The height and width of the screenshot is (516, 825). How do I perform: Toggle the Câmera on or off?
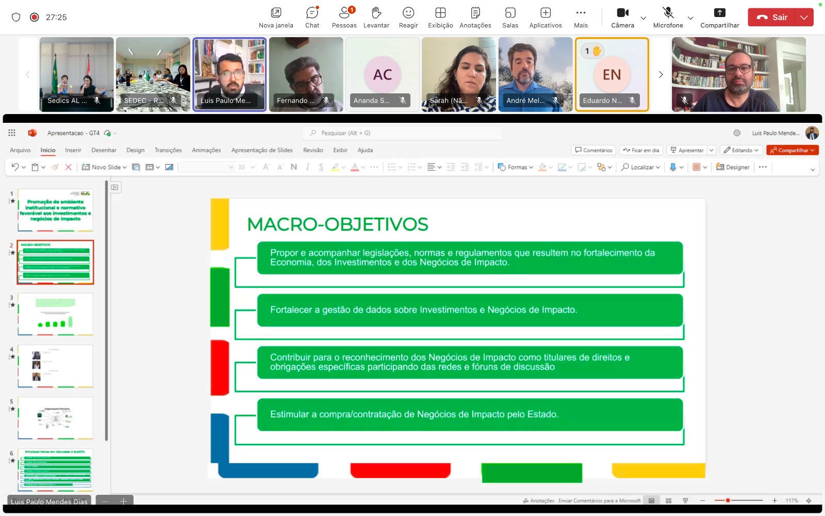click(x=622, y=17)
